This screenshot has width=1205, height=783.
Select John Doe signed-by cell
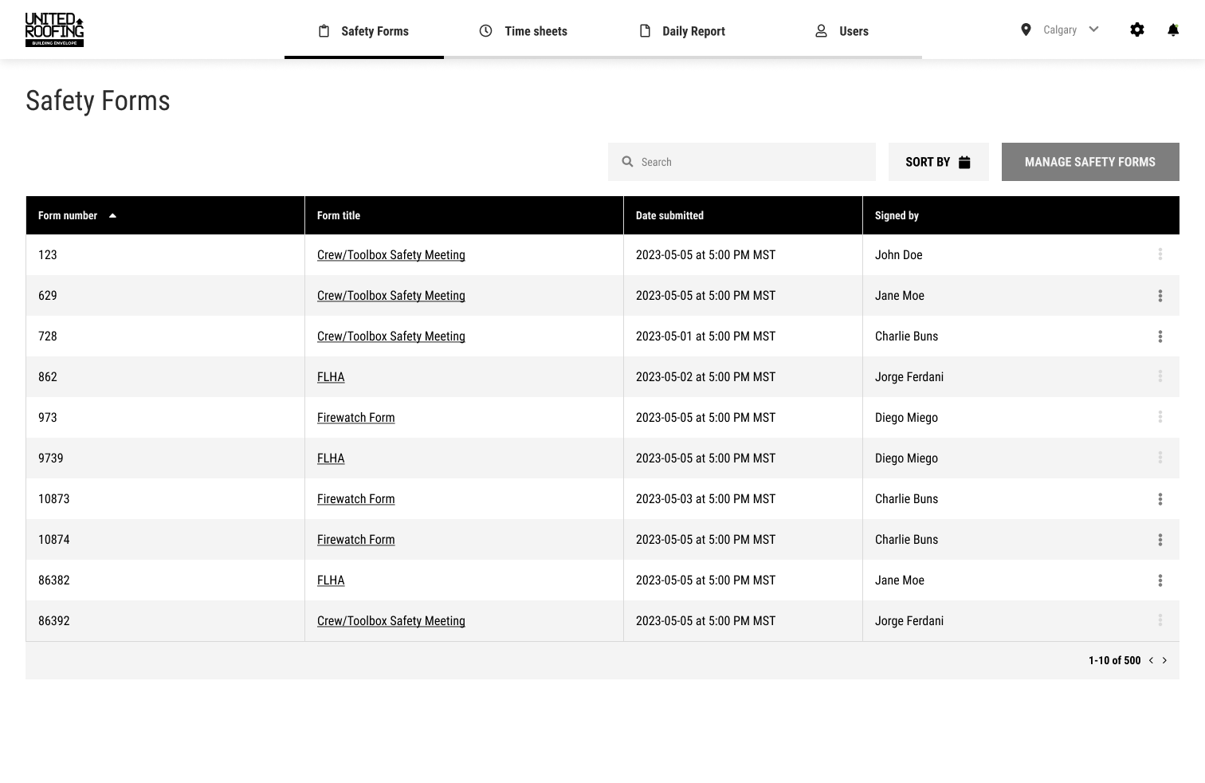point(898,255)
